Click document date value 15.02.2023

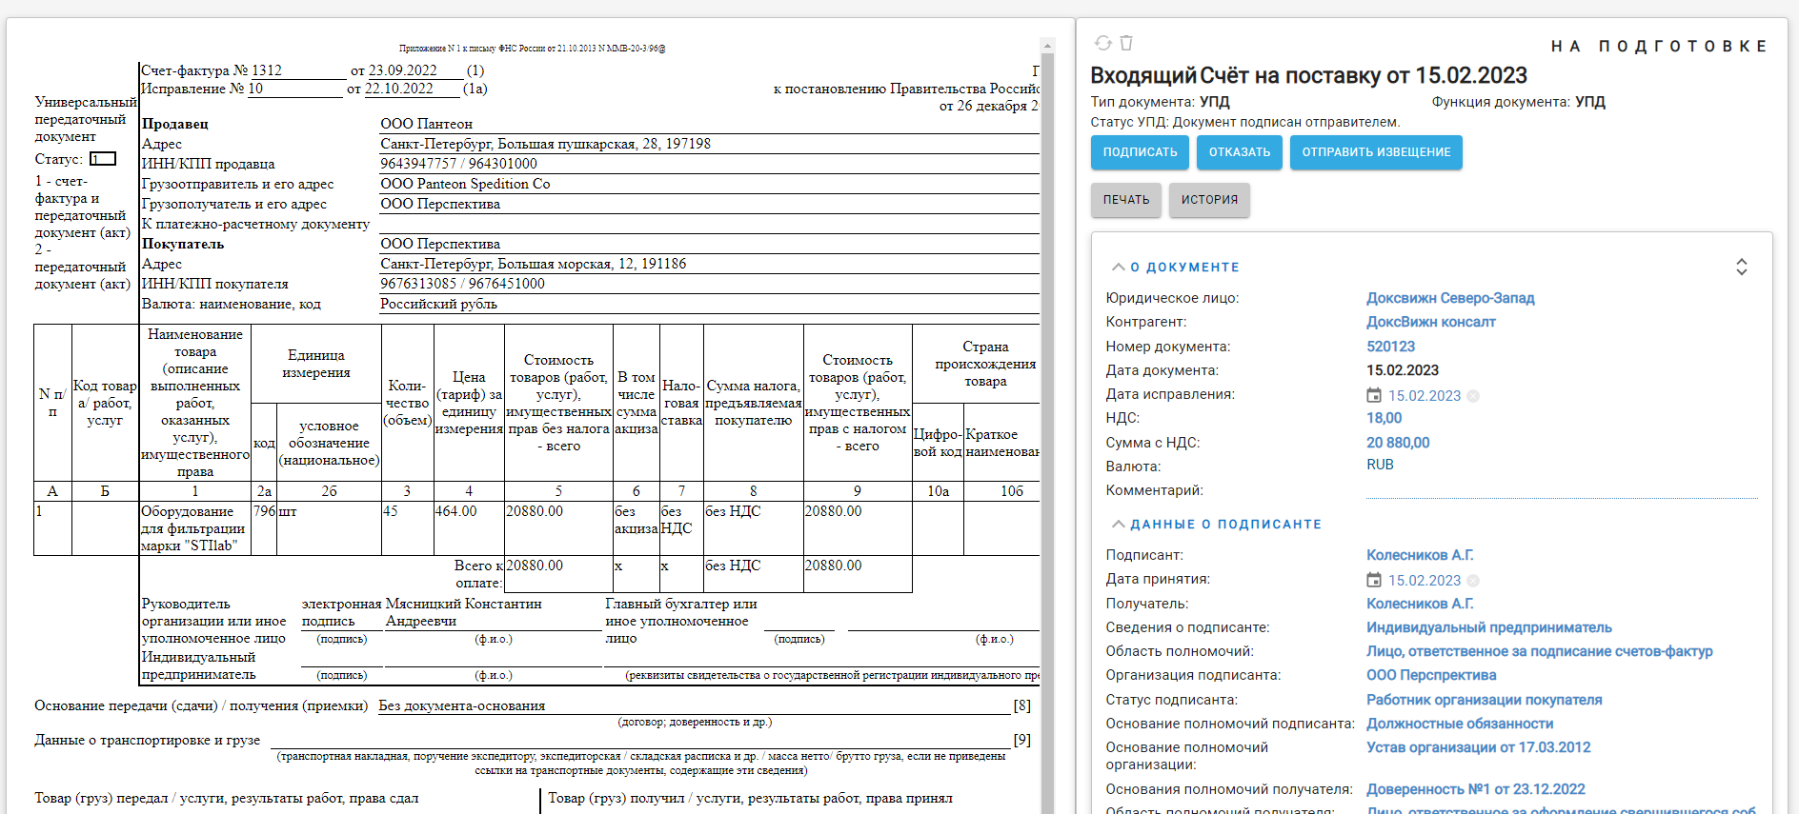tap(1403, 370)
